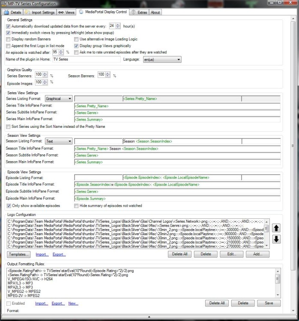
Task: Adjust the download interval hours spinner
Action: tap(118, 26)
